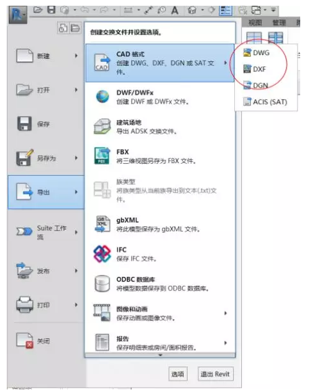The height and width of the screenshot is (392, 313).
Task: Click the Building Site (建筑场地) export icon
Action: coord(102,127)
